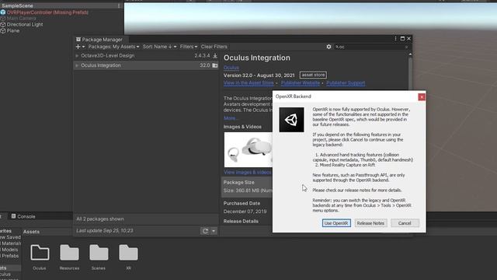Click the Release Details heading

pos(241,221)
